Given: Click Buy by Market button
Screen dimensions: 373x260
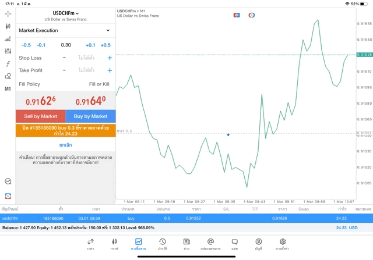Looking at the screenshot, I should coord(90,116).
